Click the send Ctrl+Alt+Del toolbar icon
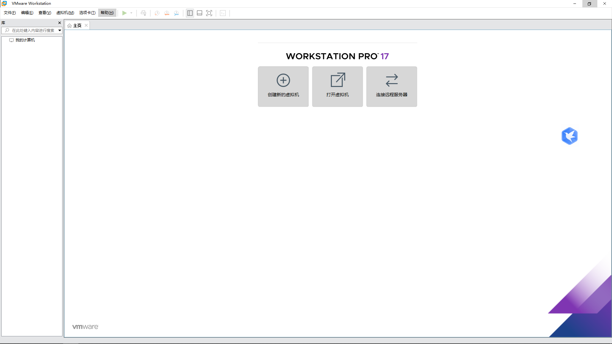 pos(143,13)
